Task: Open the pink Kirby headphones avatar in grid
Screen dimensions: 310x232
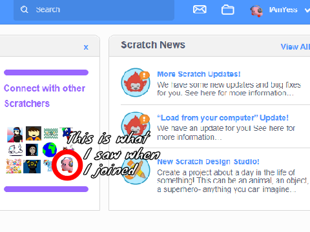Action: [67, 164]
